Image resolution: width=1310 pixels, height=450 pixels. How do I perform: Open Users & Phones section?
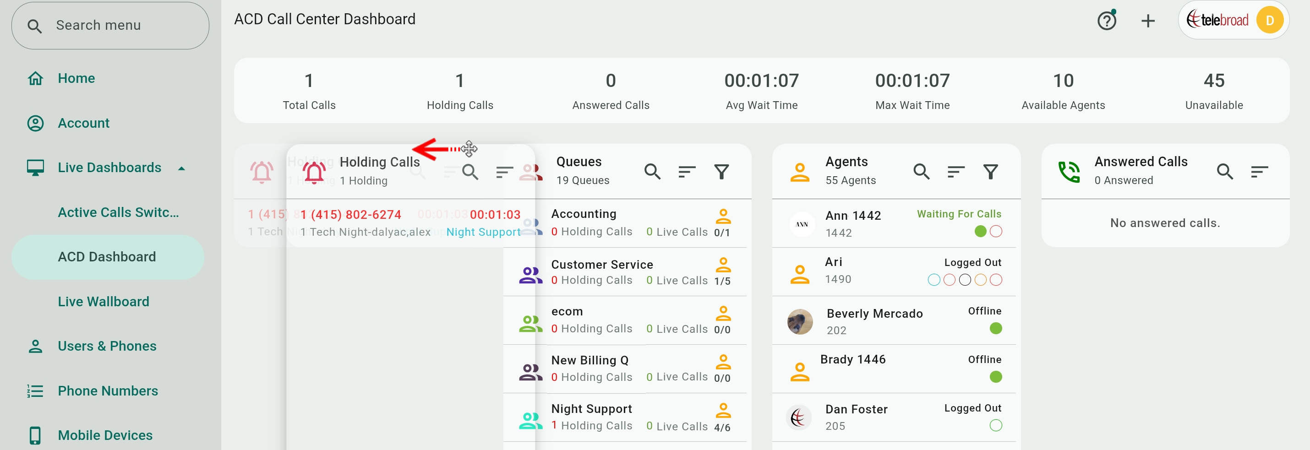107,346
